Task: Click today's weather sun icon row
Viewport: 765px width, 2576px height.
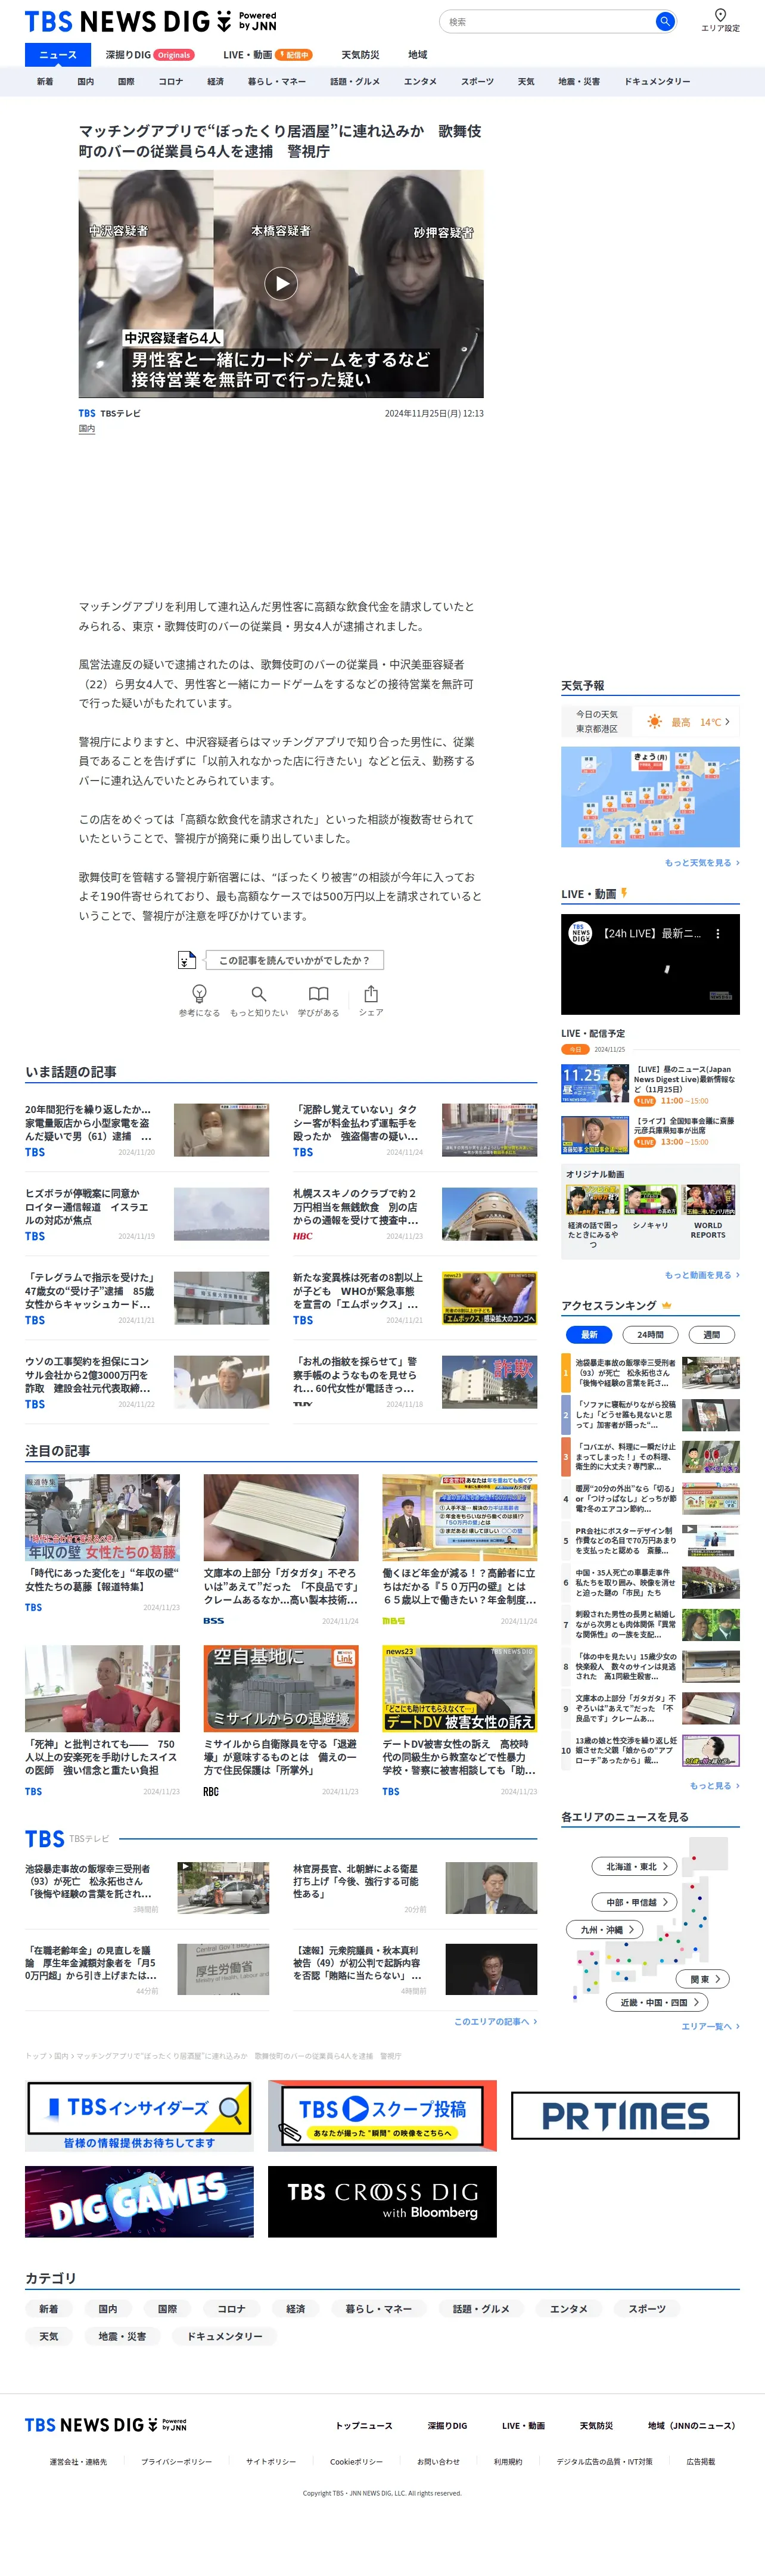Action: (650, 721)
